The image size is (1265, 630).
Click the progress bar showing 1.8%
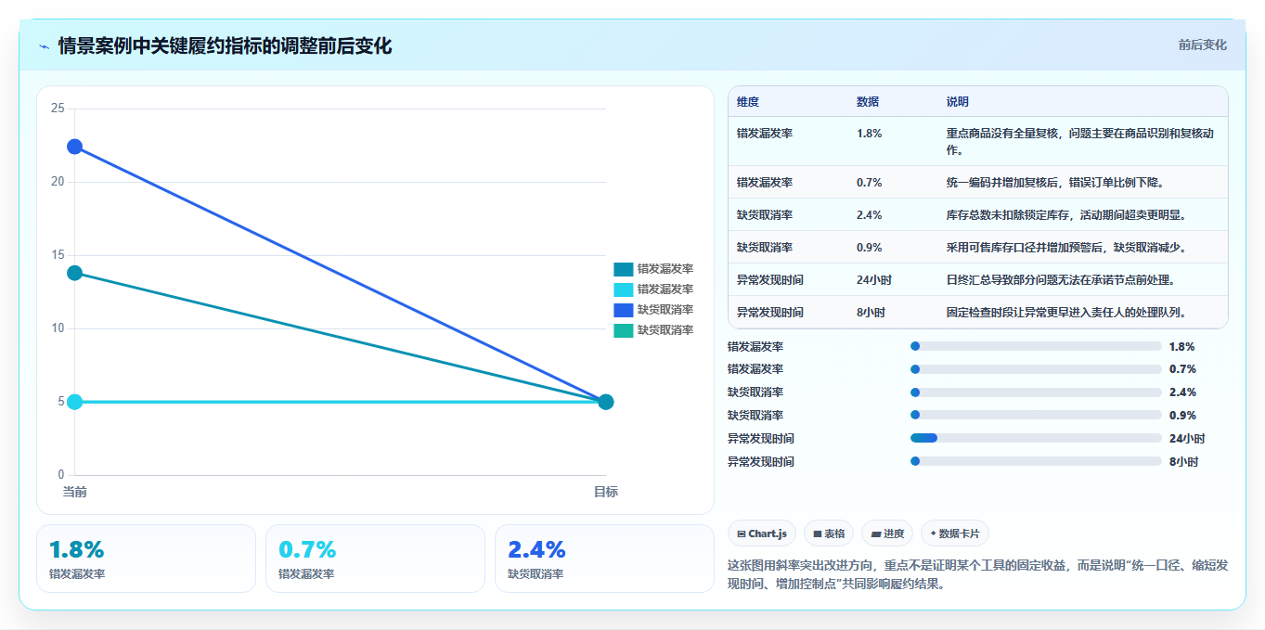(x=1036, y=346)
